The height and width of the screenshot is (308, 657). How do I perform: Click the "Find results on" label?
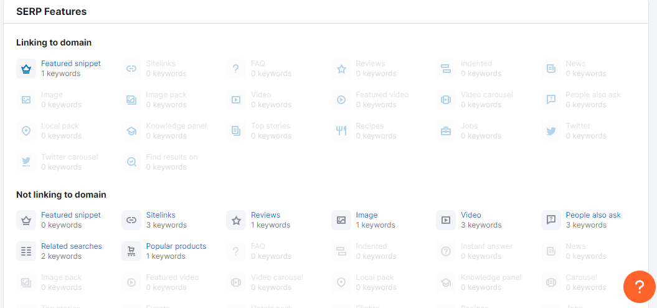point(172,157)
